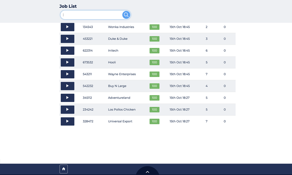The width and height of the screenshot is (292, 175).
Task: Click play icon for Hooli job
Action: tap(67, 62)
